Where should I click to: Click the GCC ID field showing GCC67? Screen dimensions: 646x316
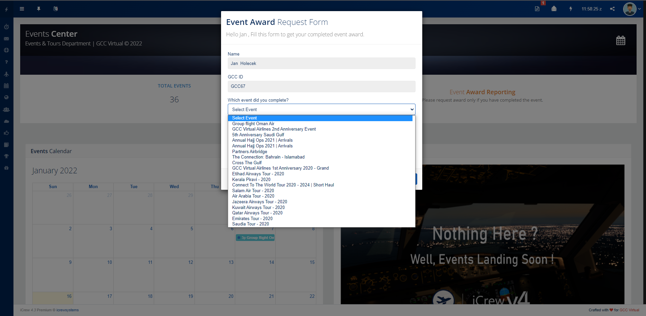(322, 86)
